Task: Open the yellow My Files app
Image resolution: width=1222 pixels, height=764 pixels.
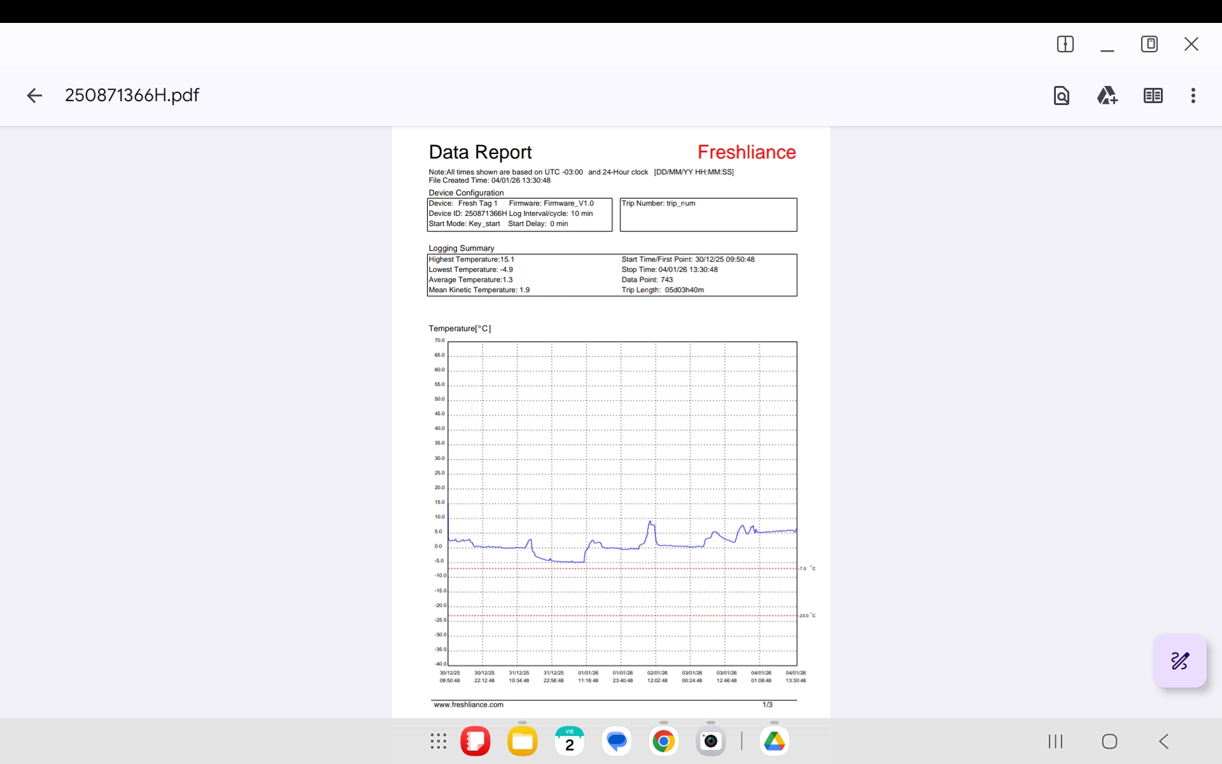Action: [x=523, y=741]
